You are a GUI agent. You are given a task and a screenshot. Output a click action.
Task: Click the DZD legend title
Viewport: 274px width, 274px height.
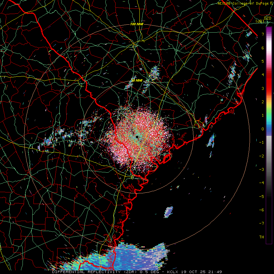click(268, 18)
